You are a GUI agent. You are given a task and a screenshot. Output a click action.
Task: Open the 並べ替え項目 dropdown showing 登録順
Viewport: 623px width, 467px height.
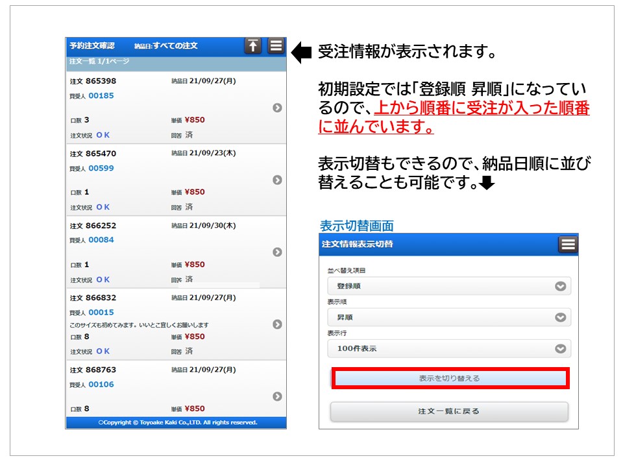(449, 286)
